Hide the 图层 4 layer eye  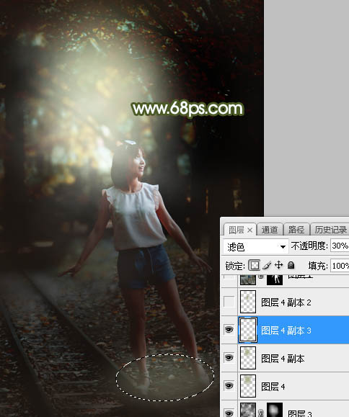tap(229, 385)
